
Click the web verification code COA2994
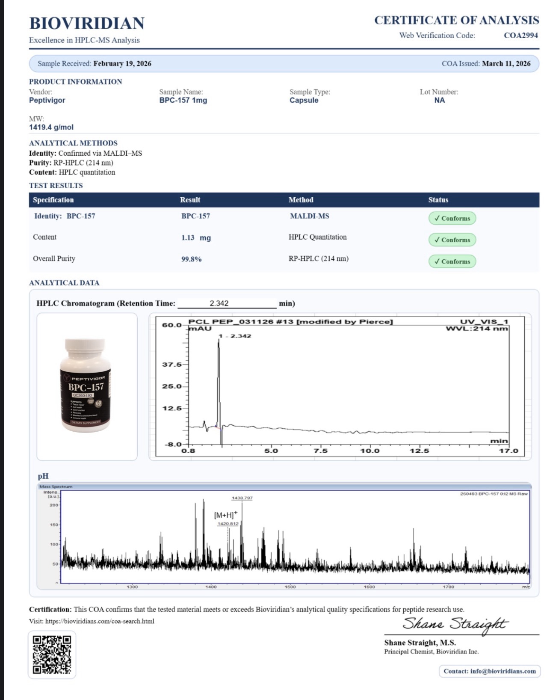(520, 36)
